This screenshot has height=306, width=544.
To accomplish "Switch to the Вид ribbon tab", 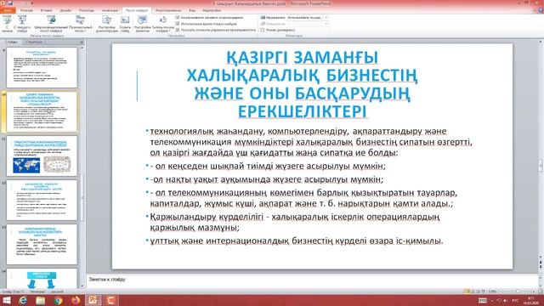I will click(192, 10).
